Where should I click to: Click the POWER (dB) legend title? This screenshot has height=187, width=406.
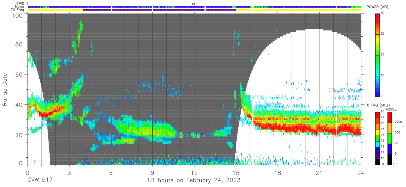378,7
